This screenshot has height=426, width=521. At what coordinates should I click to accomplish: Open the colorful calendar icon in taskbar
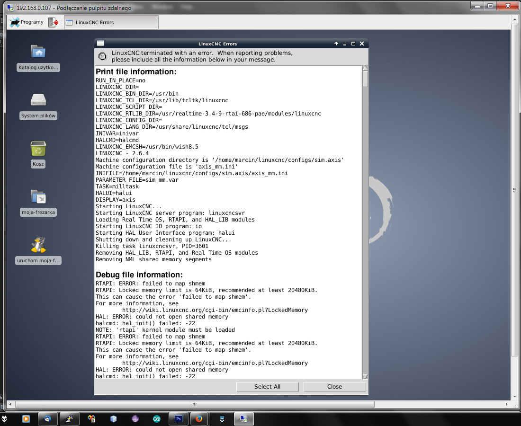91,419
